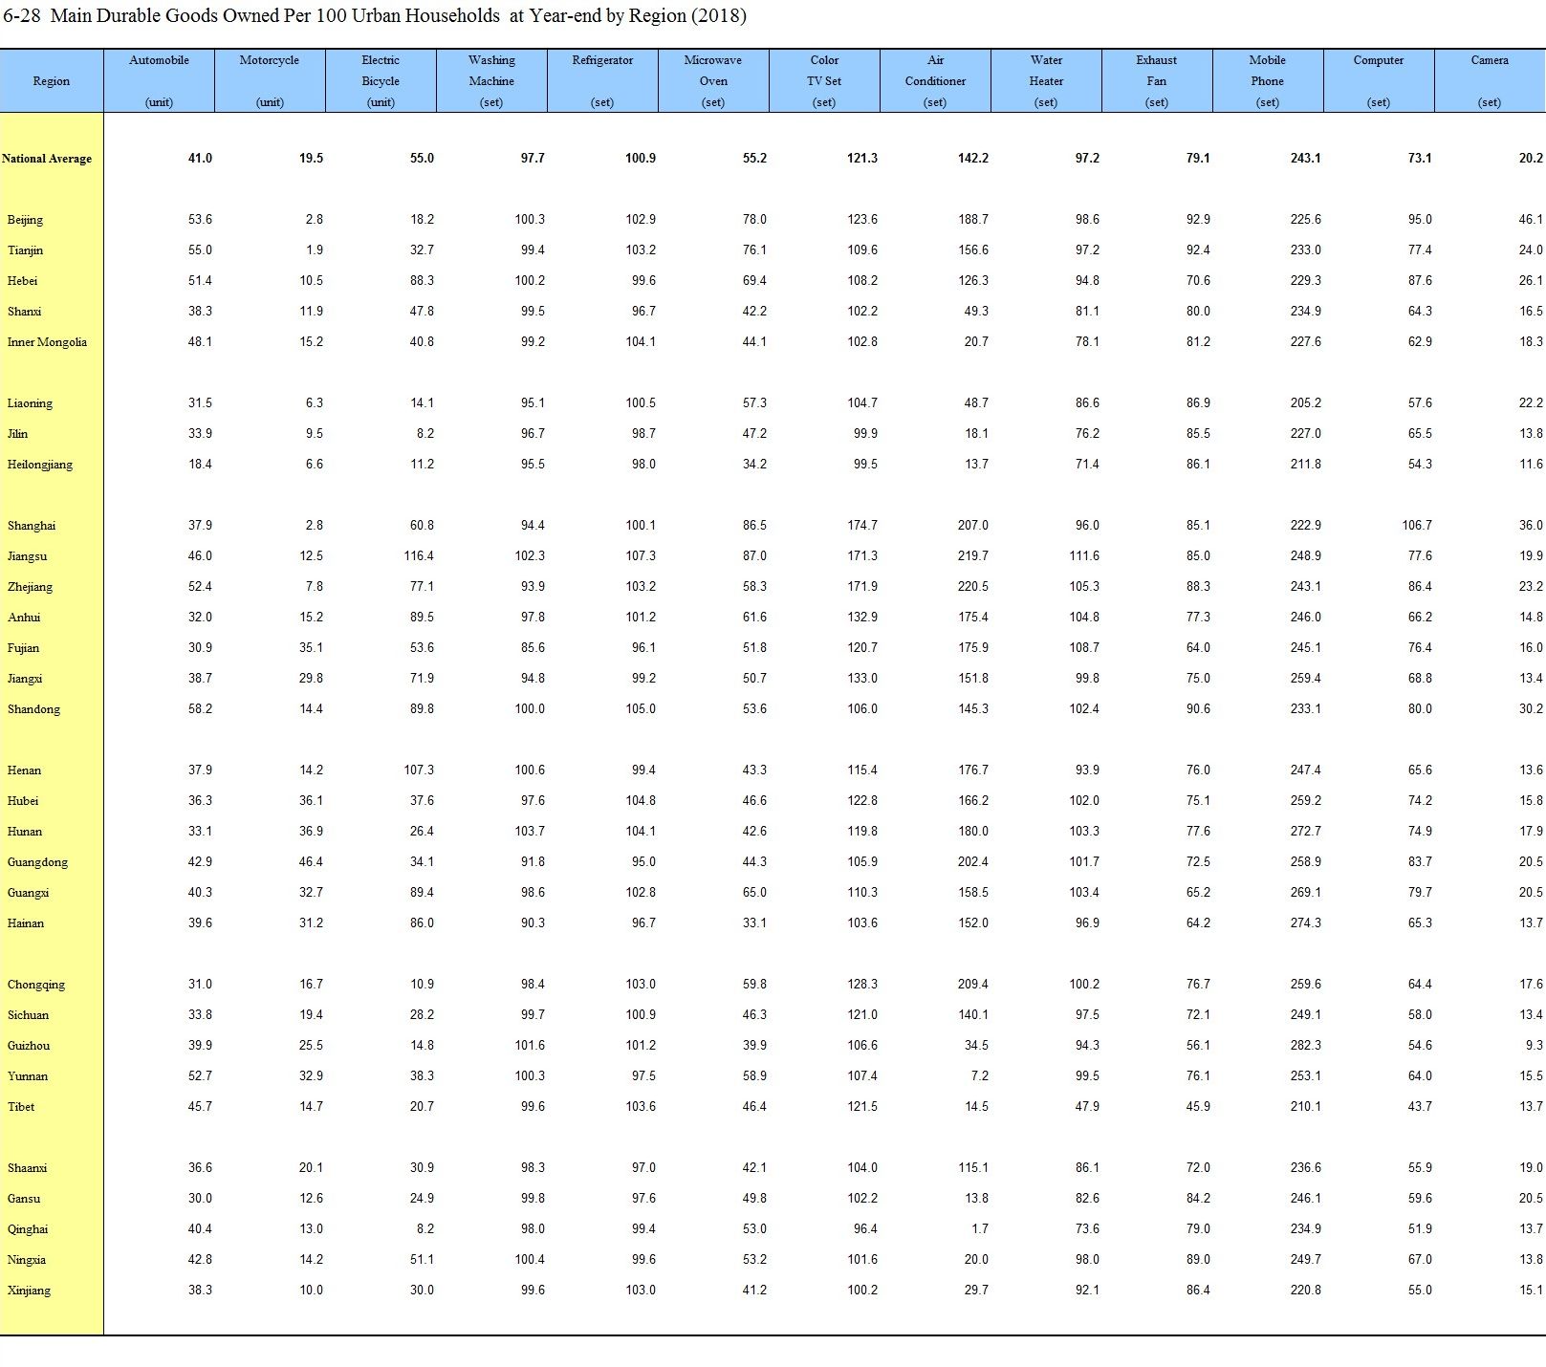Click the Hainan row label
1546x1367 pixels.
tap(26, 923)
